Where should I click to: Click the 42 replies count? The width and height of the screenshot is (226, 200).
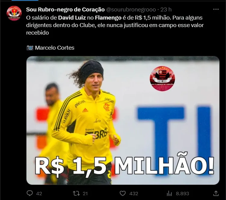pyautogui.click(x=39, y=193)
